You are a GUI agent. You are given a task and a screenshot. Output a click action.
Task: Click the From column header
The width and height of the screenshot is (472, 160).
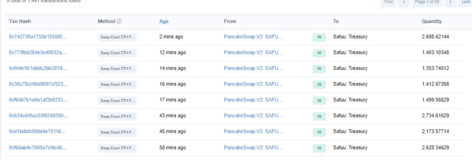(230, 22)
